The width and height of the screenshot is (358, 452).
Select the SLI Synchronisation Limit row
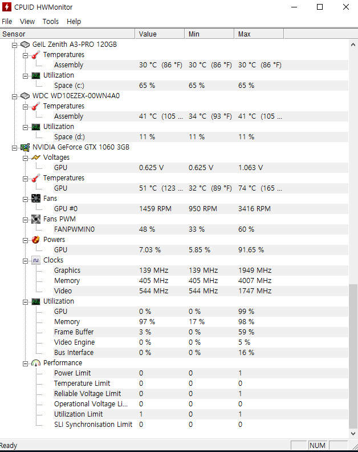coord(93,425)
